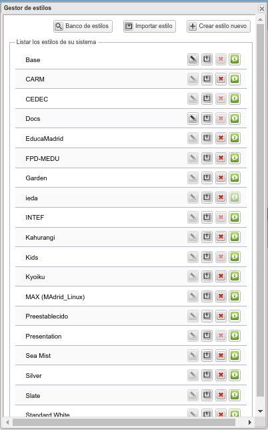Export the Preestablecido style
The height and width of the screenshot is (430, 268).
[207, 316]
